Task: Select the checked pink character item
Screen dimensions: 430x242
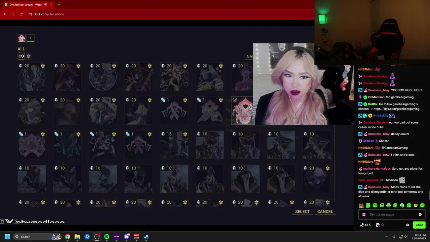Action: pos(242,111)
